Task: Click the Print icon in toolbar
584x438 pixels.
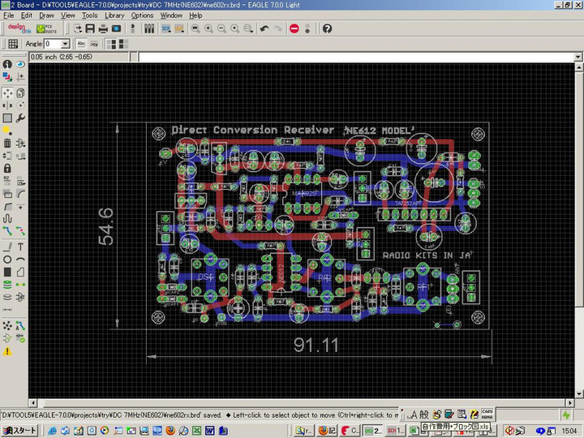Action: pyautogui.click(x=103, y=28)
